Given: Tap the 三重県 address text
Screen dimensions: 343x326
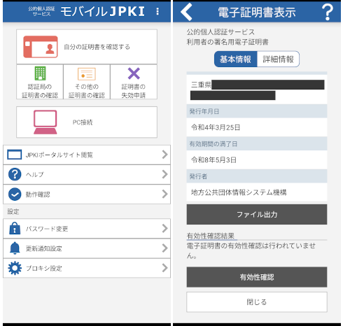Looking at the screenshot, I should coord(201,85).
